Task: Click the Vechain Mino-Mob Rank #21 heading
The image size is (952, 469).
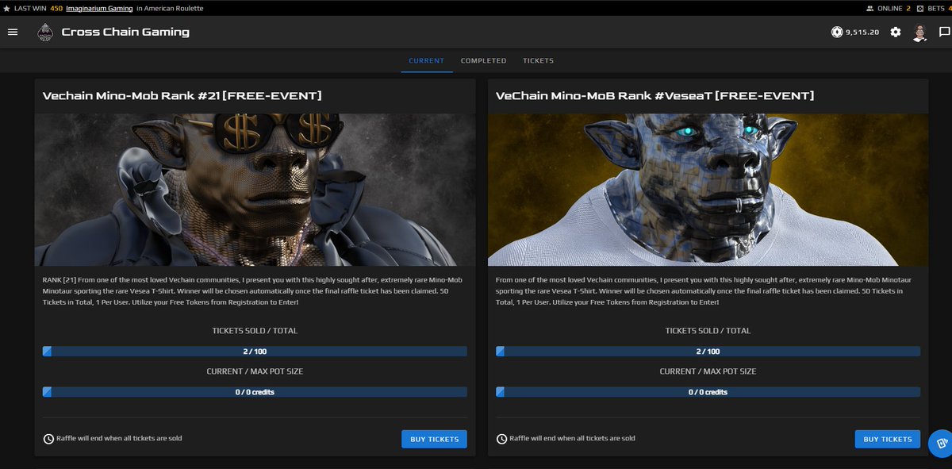Action: click(x=182, y=96)
